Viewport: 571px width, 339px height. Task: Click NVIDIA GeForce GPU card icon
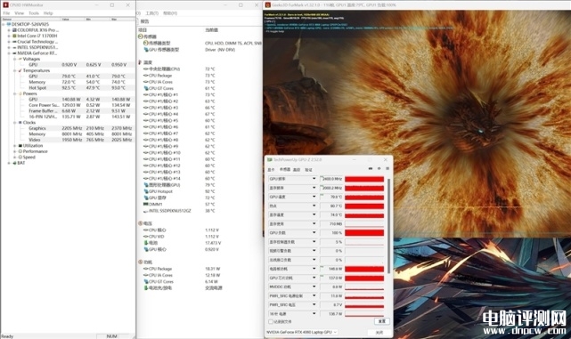click(14, 53)
